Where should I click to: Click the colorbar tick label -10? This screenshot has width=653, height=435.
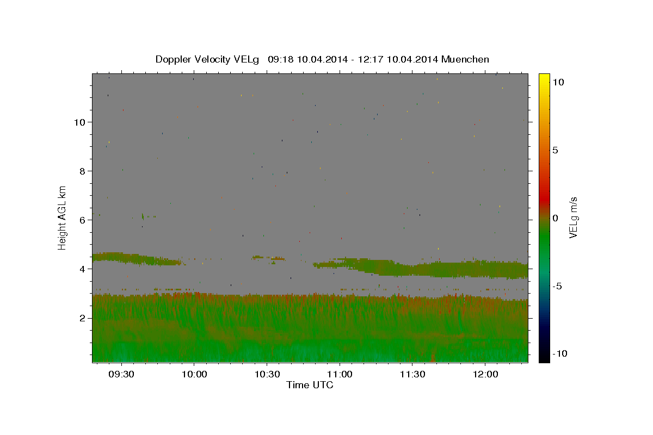pos(560,354)
